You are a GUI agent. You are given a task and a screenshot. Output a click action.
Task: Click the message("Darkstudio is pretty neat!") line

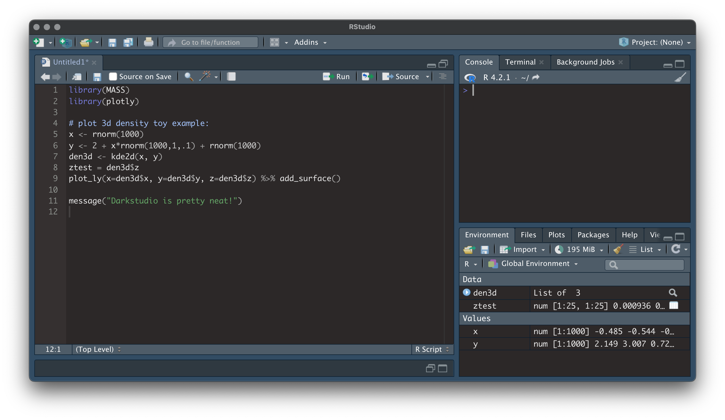pos(155,201)
